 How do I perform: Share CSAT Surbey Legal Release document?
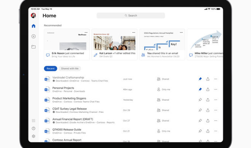tap(208, 110)
